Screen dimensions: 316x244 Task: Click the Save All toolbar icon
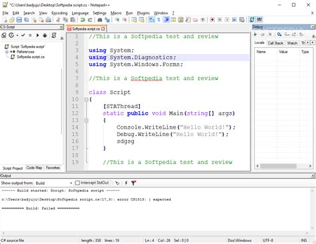27,20
